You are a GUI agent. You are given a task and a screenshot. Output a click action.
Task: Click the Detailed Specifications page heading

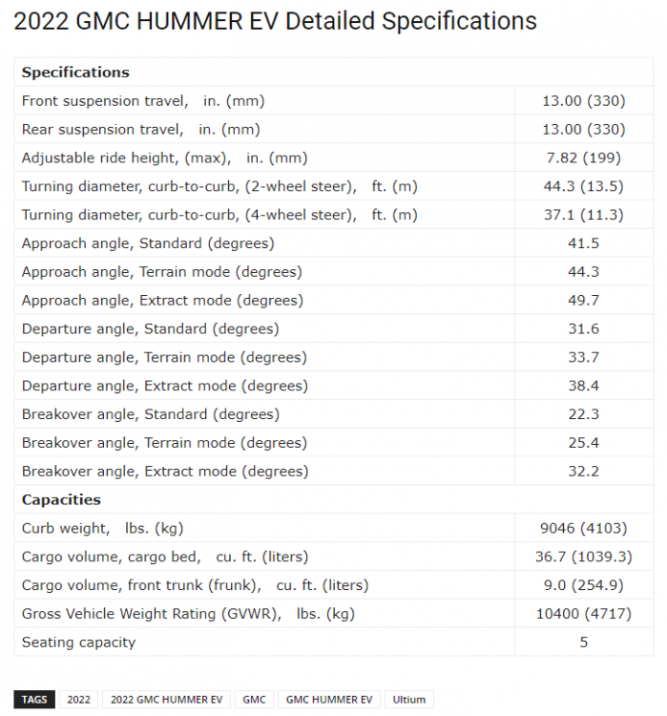tap(276, 20)
